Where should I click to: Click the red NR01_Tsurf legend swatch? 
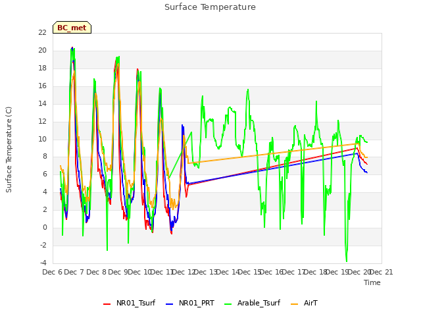107,304
